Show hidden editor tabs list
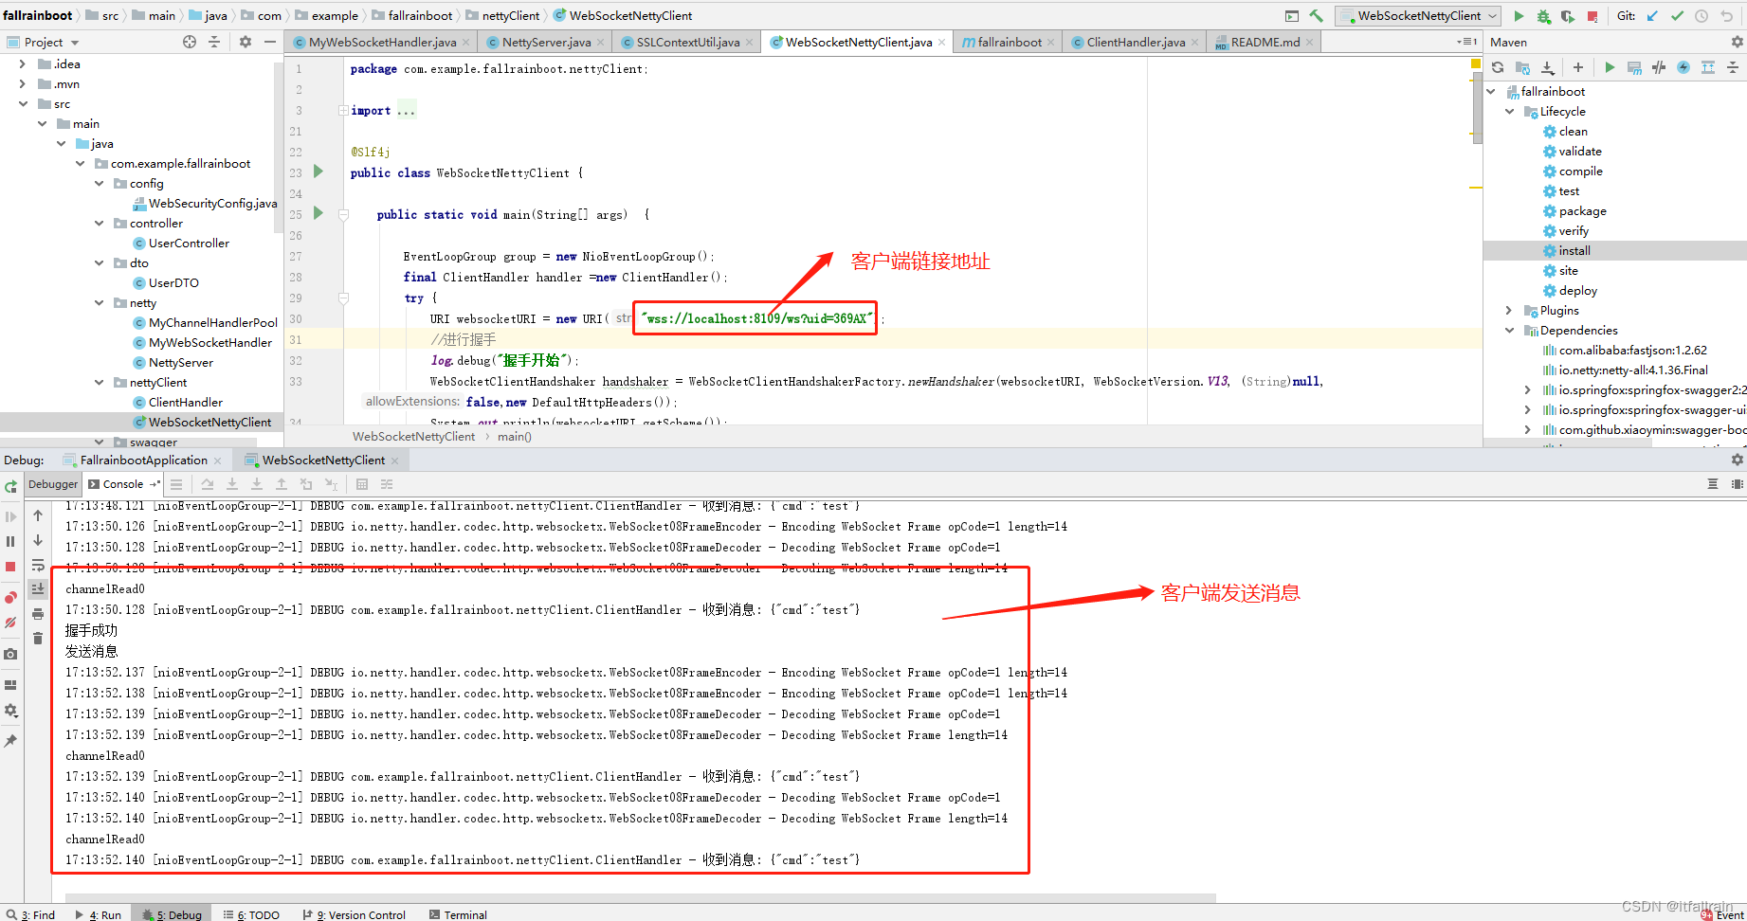Screen dimensions: 1747x921 (x=1466, y=42)
